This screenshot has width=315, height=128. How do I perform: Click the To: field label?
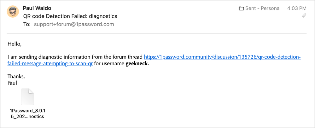tap(27, 24)
